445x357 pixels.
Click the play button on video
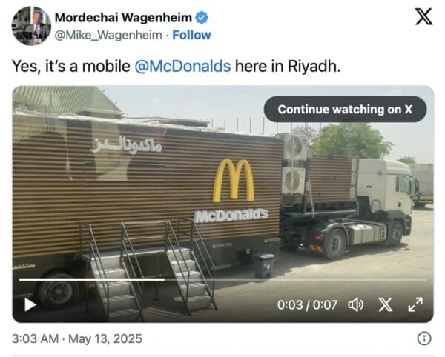point(30,305)
